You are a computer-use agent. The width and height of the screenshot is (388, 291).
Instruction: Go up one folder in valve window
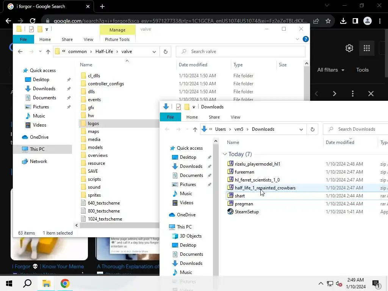tap(48, 52)
